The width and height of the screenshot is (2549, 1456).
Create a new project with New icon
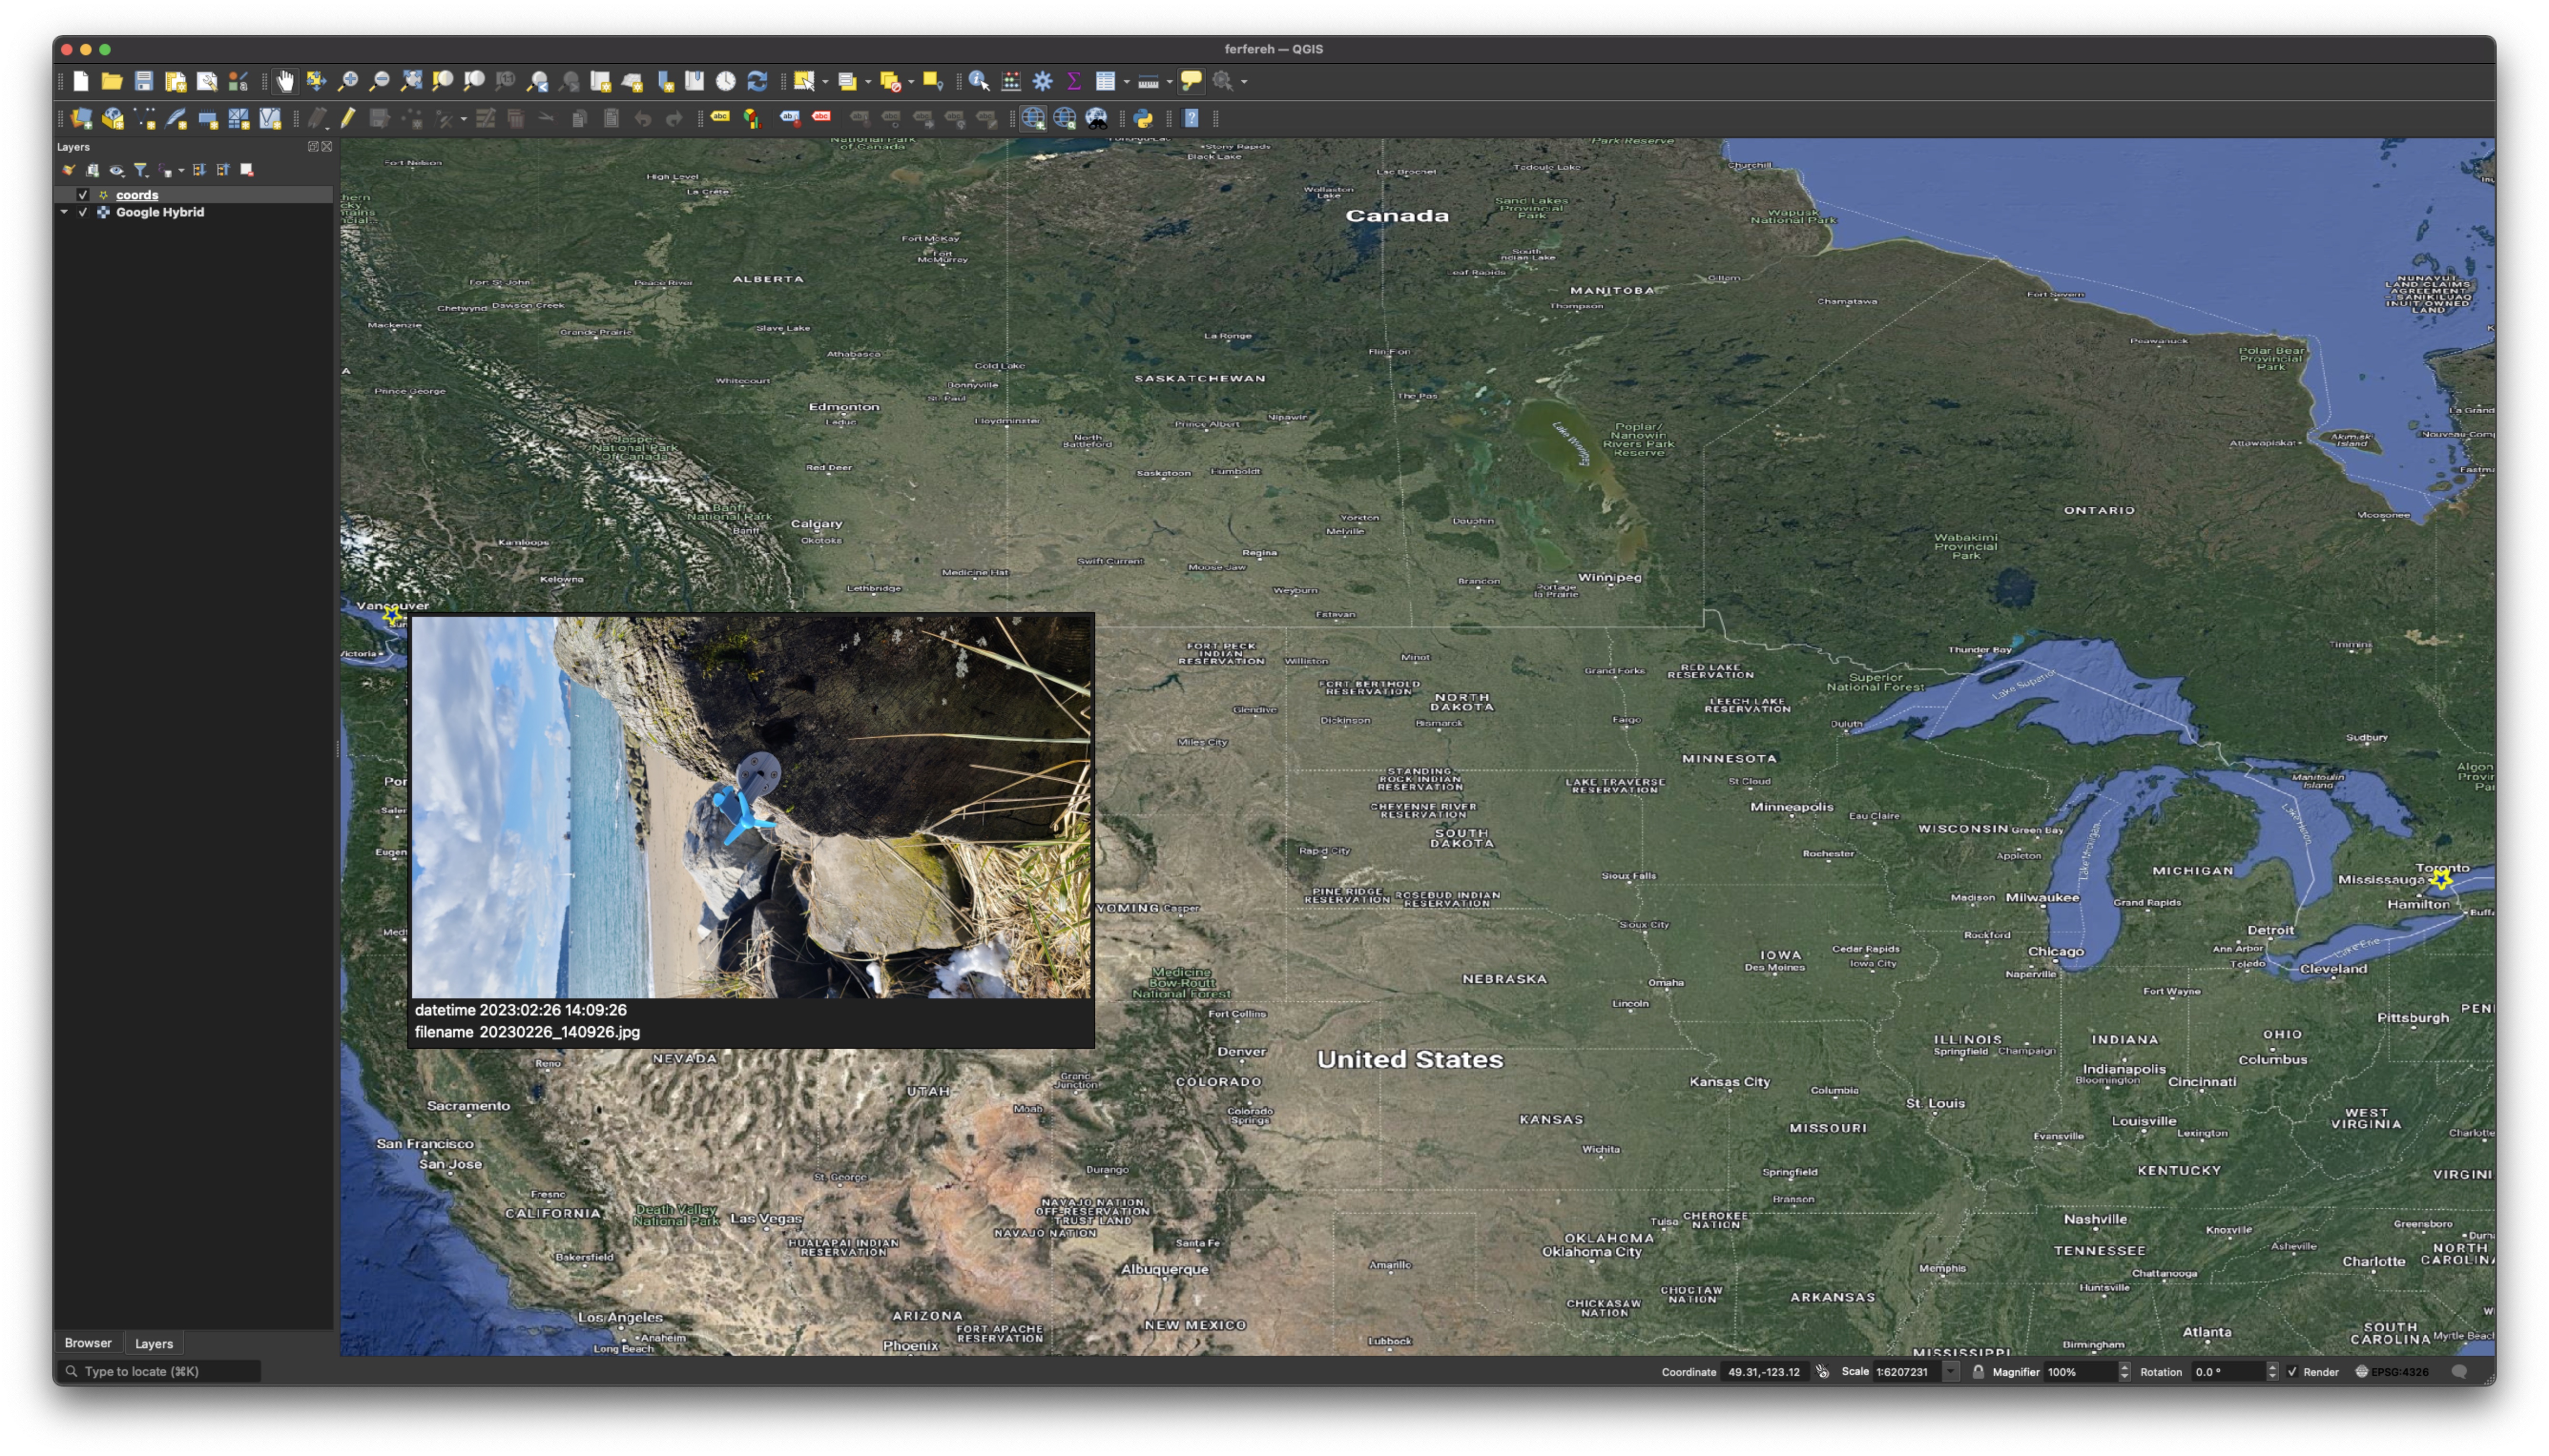pos(81,82)
